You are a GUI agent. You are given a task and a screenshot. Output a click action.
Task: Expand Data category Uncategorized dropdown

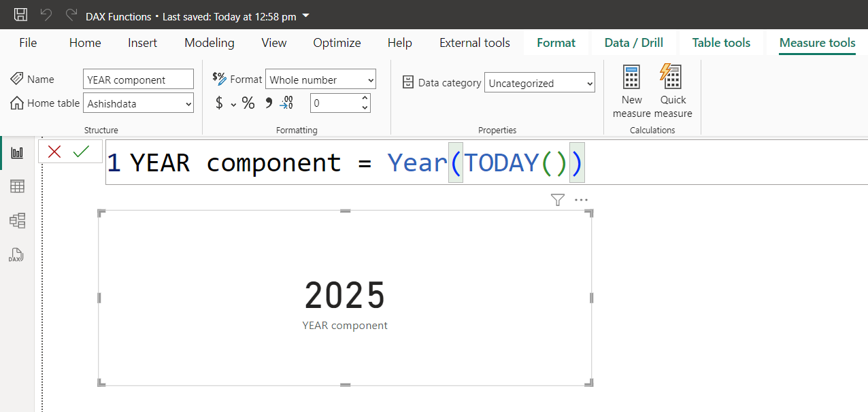[539, 83]
